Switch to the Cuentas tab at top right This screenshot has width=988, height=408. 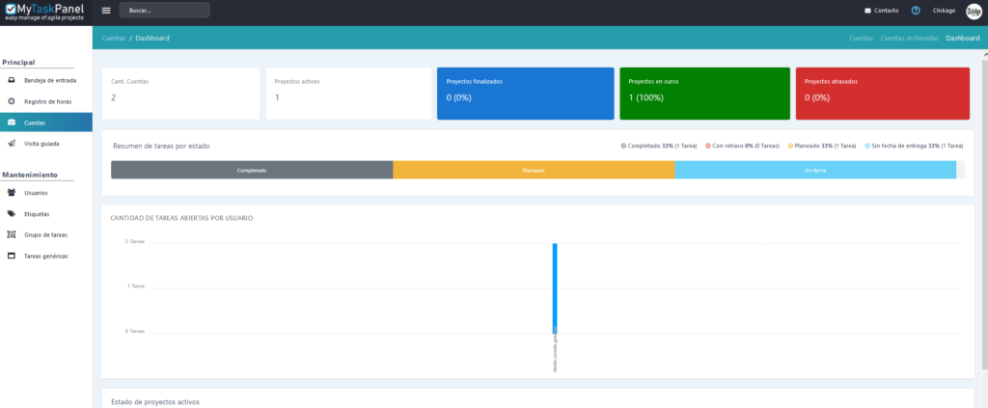861,38
